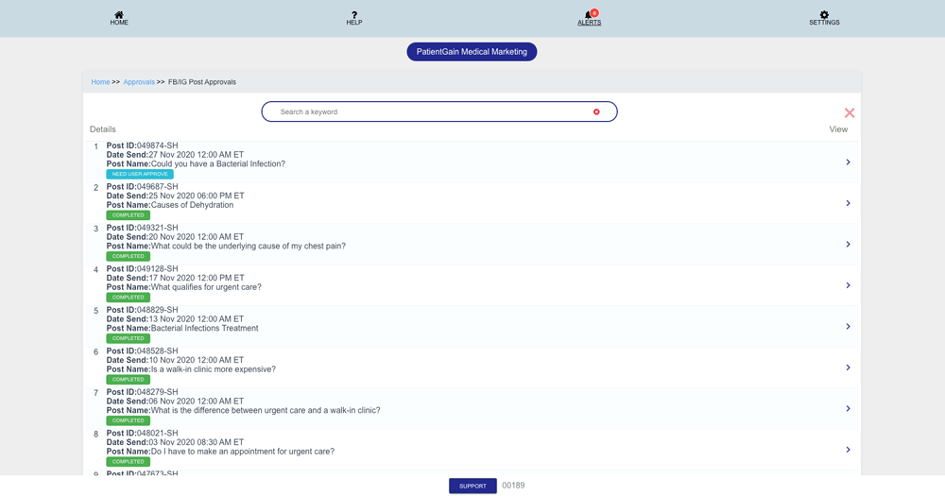Click the Post ID 048829-SH text
Screen dimensions: 945x496
point(157,310)
